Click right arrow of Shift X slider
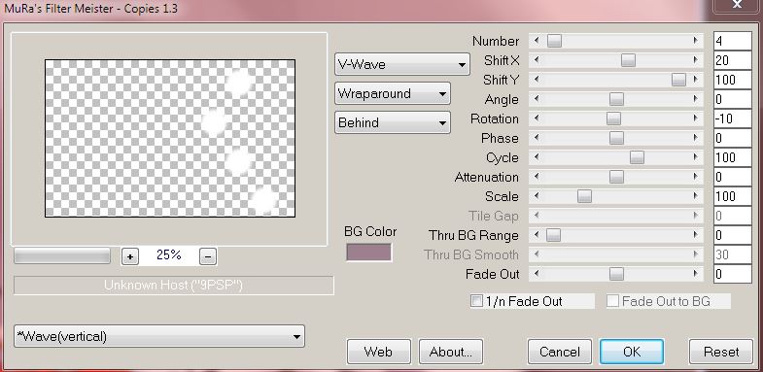Viewport: 763px width, 372px height. tap(696, 60)
